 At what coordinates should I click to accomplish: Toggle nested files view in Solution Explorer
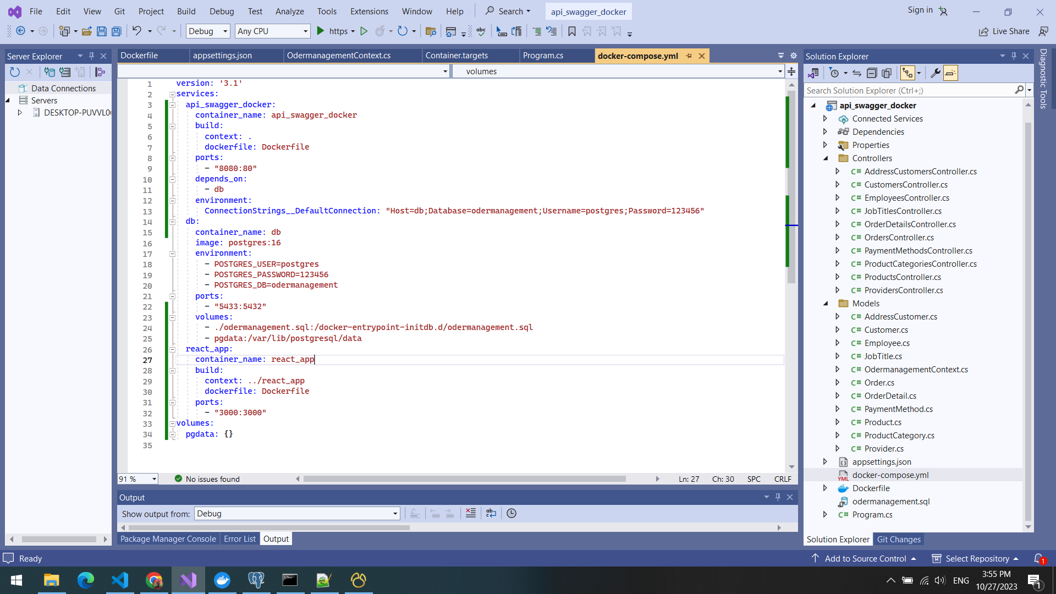[908, 73]
